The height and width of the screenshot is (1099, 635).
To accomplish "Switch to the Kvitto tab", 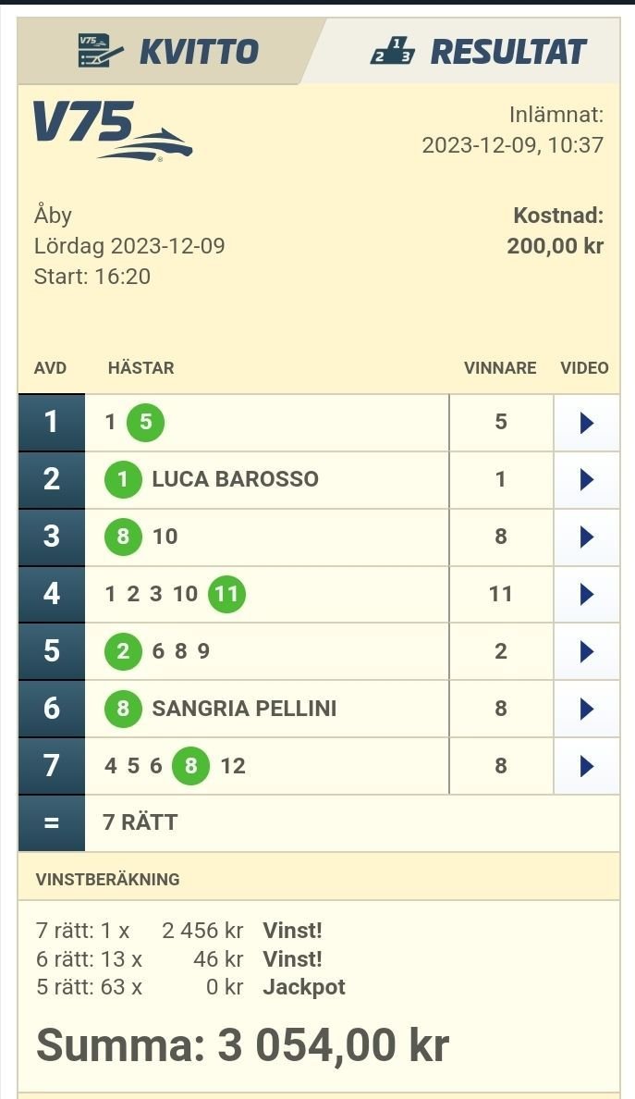I will 169,52.
